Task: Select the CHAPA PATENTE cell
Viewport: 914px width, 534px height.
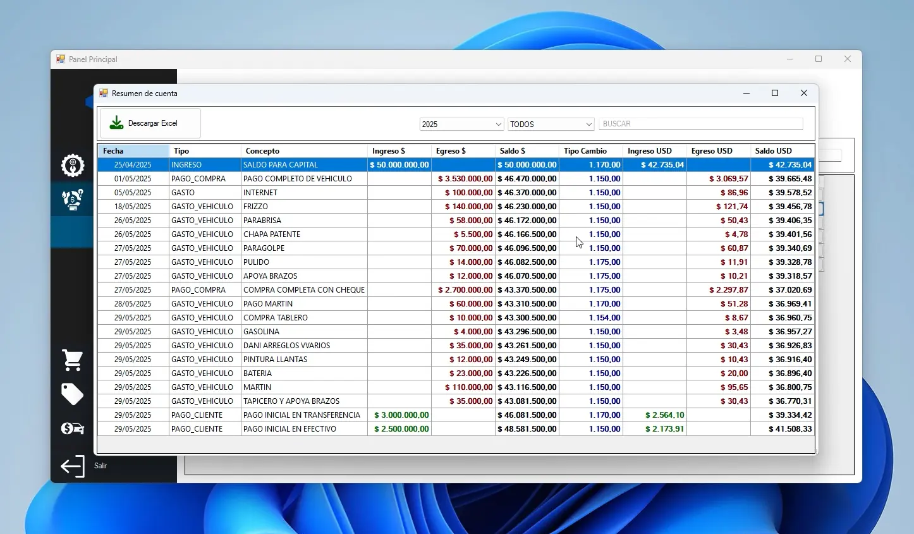Action: 304,234
